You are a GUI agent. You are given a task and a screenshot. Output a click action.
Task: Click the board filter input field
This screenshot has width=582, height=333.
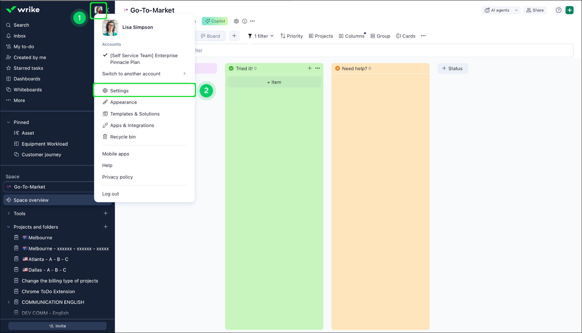(384, 50)
